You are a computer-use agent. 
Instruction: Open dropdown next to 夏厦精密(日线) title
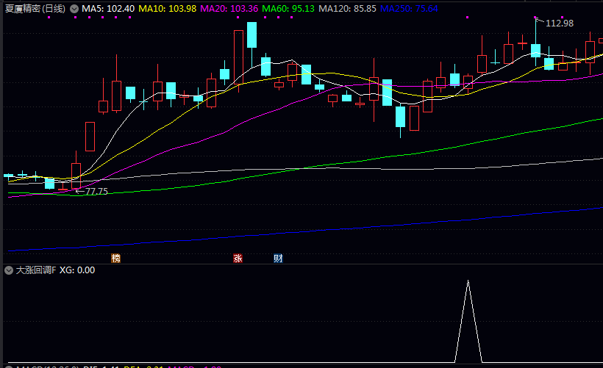coord(74,9)
